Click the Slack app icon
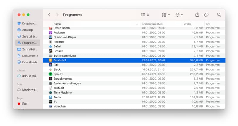Screen dimensions: 238x126 click(51, 69)
